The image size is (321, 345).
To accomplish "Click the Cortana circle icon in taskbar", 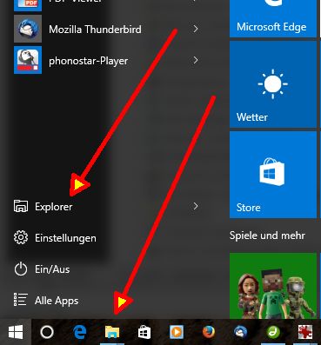I will coord(47,332).
